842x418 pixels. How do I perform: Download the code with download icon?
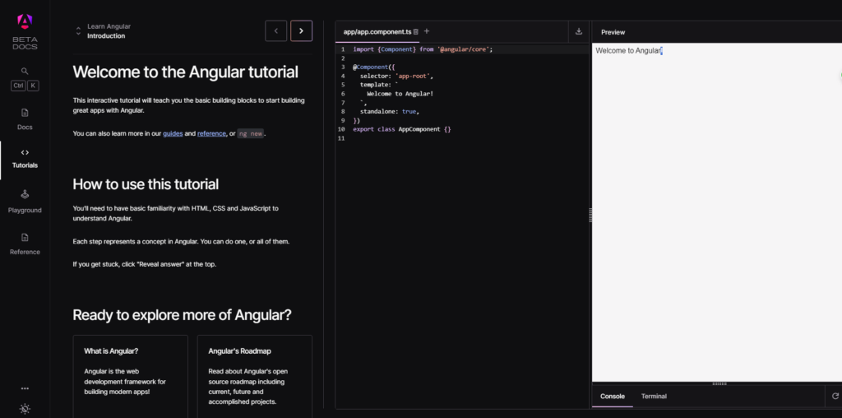pyautogui.click(x=578, y=31)
